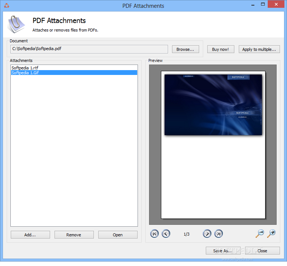Screen dimensions: 287x266
Task: Close the window with red X
Action: (x=276, y=4)
